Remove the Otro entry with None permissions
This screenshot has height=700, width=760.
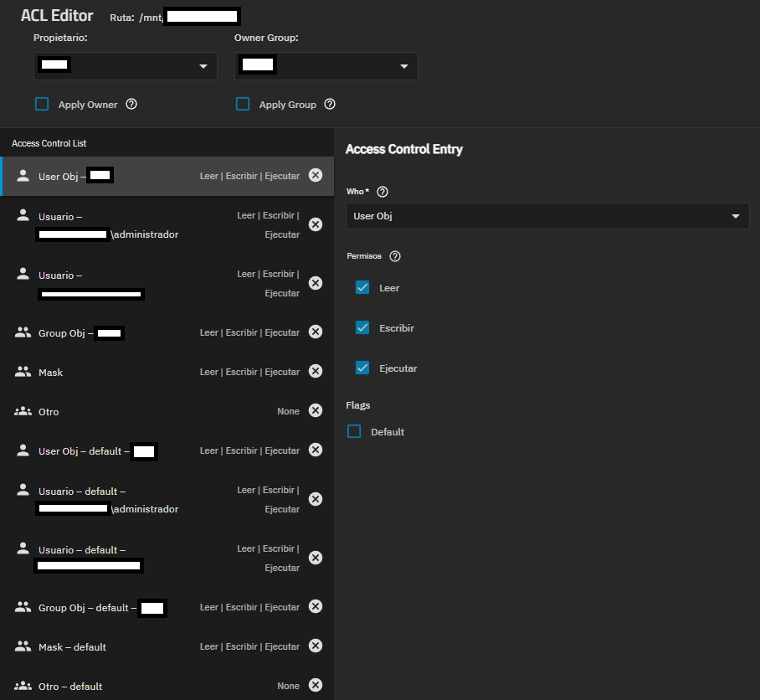pyautogui.click(x=316, y=410)
